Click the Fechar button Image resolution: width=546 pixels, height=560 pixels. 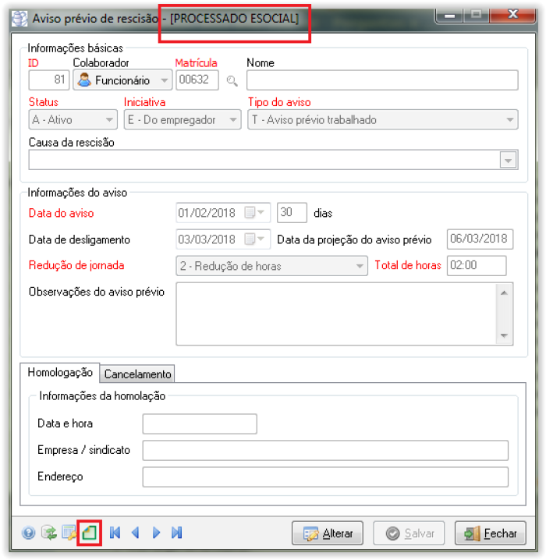coord(490,533)
